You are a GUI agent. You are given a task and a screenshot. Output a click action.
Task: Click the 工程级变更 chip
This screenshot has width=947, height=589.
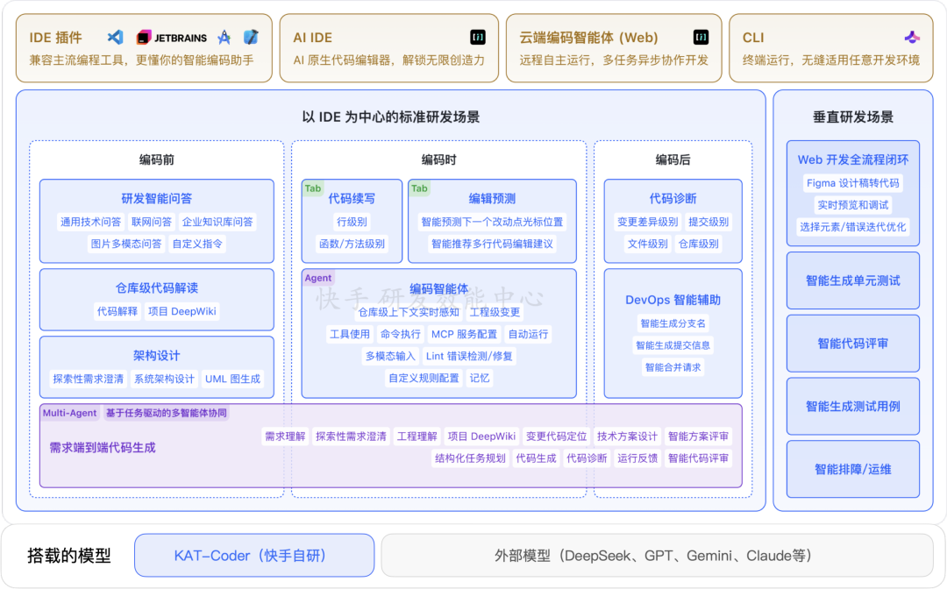click(495, 312)
